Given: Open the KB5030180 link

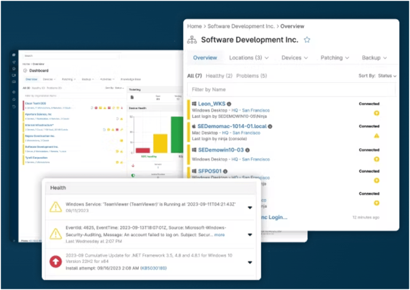Looking at the screenshot, I should (154, 268).
